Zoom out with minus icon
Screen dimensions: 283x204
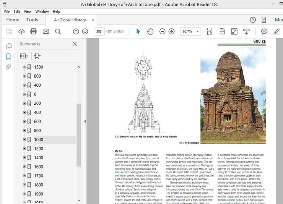click(x=163, y=32)
